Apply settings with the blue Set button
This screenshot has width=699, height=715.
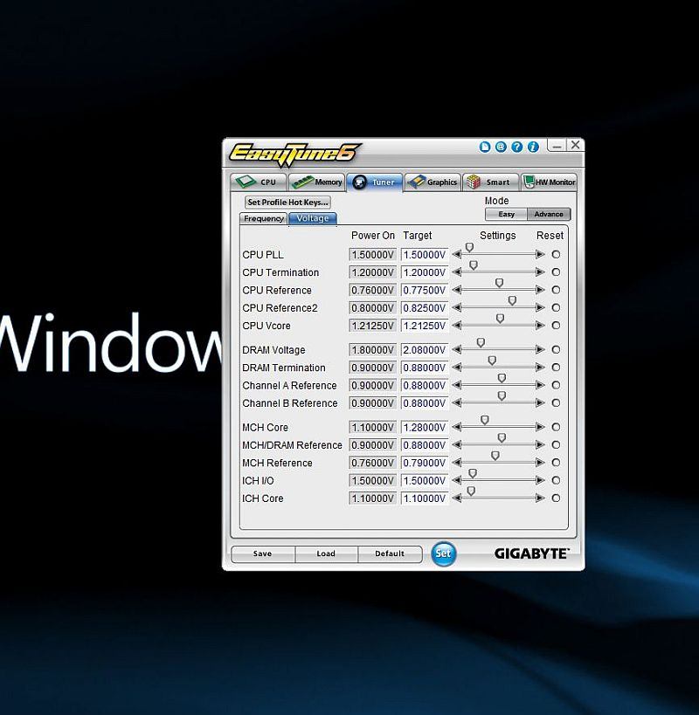pos(443,553)
